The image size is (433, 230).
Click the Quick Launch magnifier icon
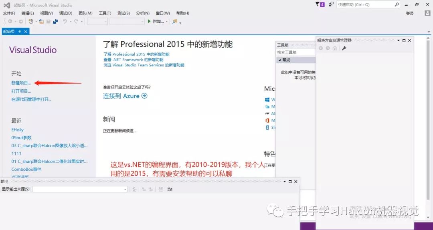pyautogui.click(x=397, y=4)
